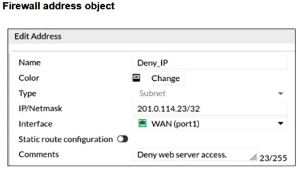Click the Comments row label

coord(39,154)
